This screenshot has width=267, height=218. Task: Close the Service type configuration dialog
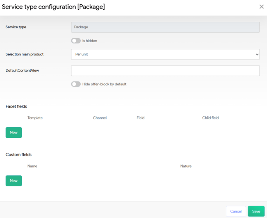pos(261,7)
